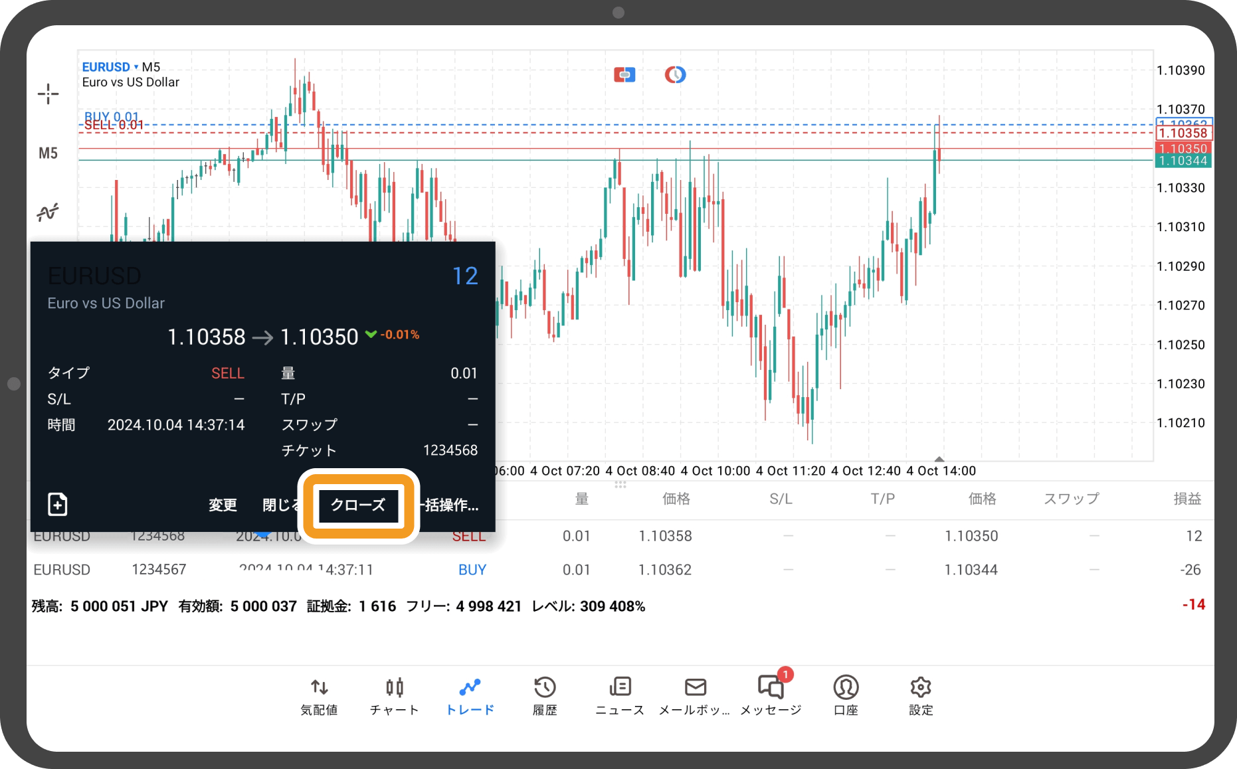Go to the Chart (チャート) tab
The width and height of the screenshot is (1237, 769).
(x=395, y=695)
